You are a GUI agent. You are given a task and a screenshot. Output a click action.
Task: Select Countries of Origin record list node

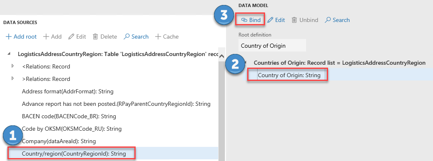pos(339,63)
